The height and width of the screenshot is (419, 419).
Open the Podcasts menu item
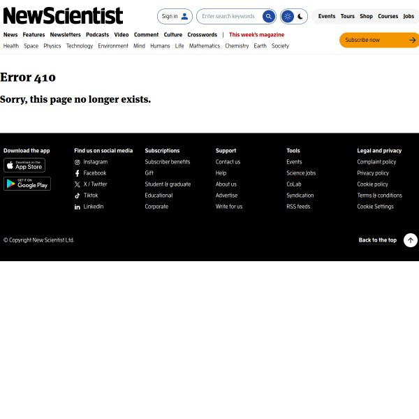point(97,35)
